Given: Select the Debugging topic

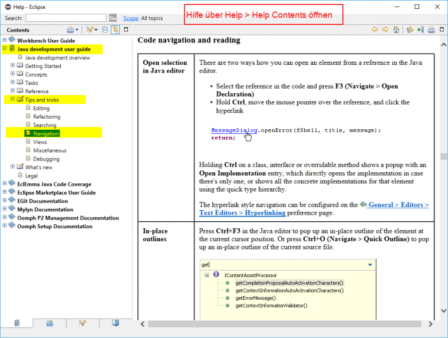Looking at the screenshot, I should pyautogui.click(x=47, y=159).
